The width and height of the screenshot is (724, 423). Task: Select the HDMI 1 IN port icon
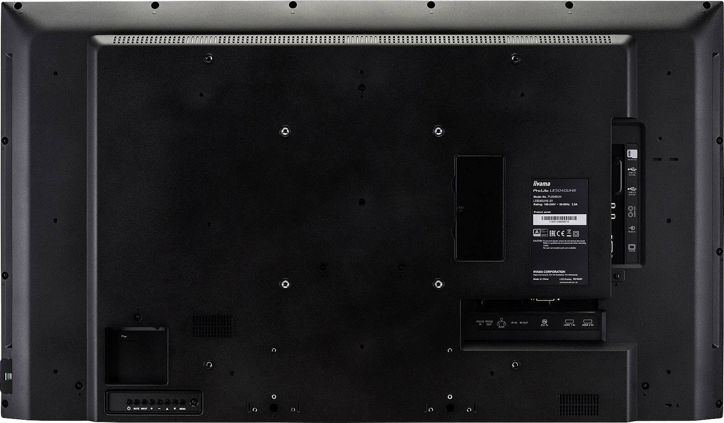click(569, 321)
